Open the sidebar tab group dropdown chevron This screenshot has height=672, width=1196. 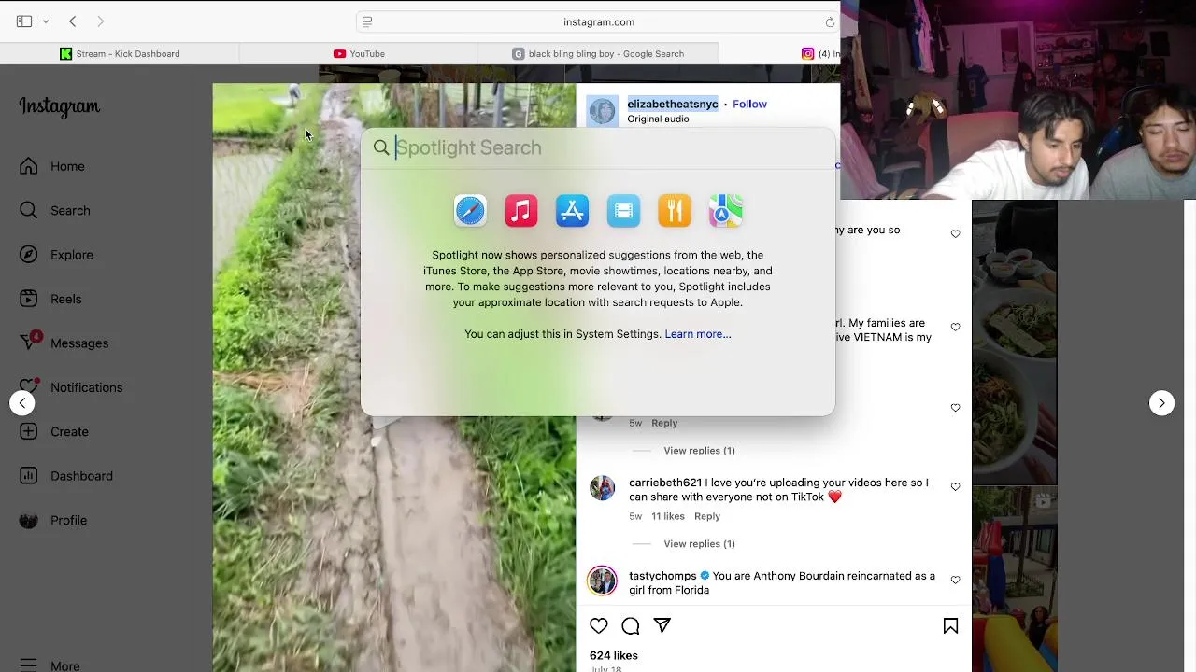pos(45,21)
